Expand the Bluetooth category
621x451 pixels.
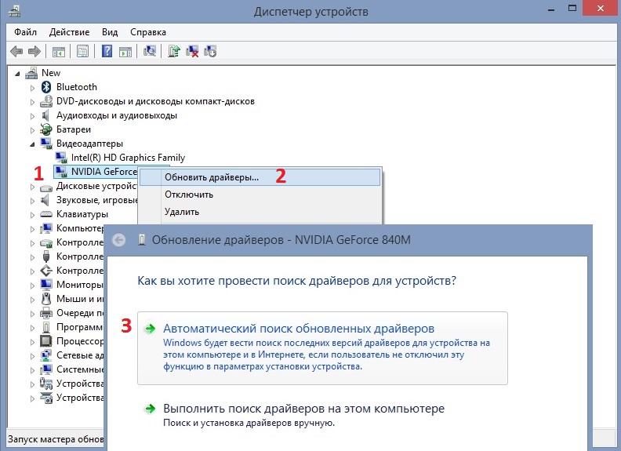[32, 88]
